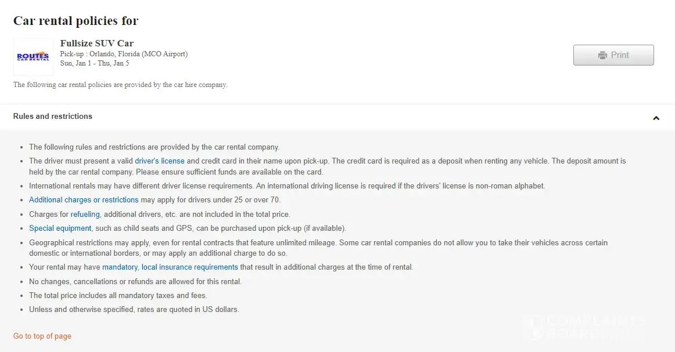Image resolution: width=675 pixels, height=352 pixels.
Task: Click the printer icon on the Print button
Action: click(x=602, y=55)
